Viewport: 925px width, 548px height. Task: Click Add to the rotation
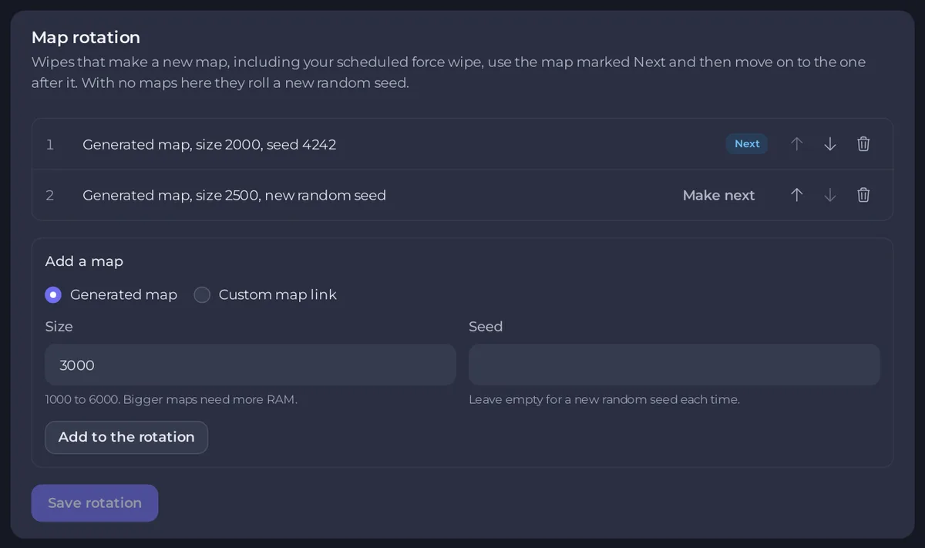pos(126,437)
